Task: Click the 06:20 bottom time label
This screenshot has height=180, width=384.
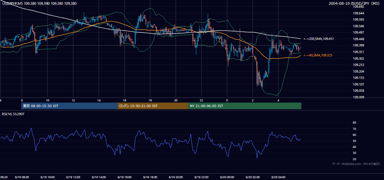Action: tap(4, 177)
